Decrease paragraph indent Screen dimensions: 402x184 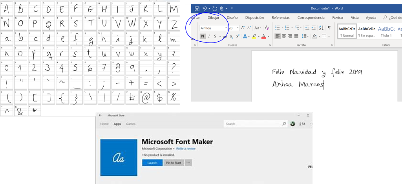[307, 28]
